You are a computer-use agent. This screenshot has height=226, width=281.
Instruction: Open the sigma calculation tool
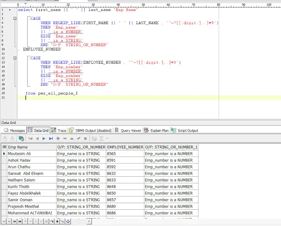point(101,139)
